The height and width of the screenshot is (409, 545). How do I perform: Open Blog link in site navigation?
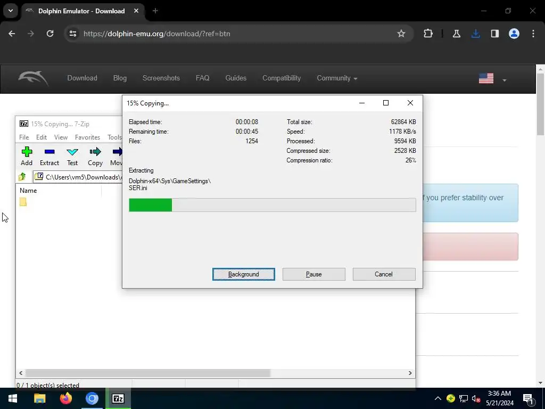pyautogui.click(x=120, y=78)
